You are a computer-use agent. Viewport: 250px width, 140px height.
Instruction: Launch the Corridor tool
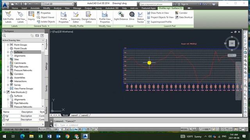181,13
